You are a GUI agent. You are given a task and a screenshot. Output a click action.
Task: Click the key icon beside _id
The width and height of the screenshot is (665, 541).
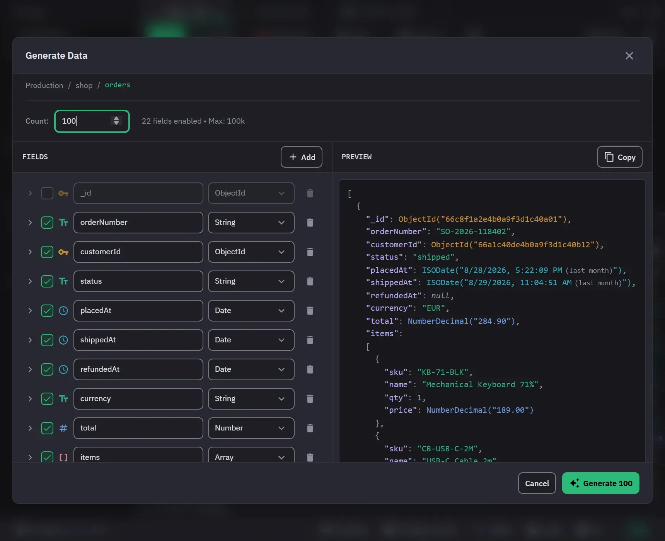point(63,193)
